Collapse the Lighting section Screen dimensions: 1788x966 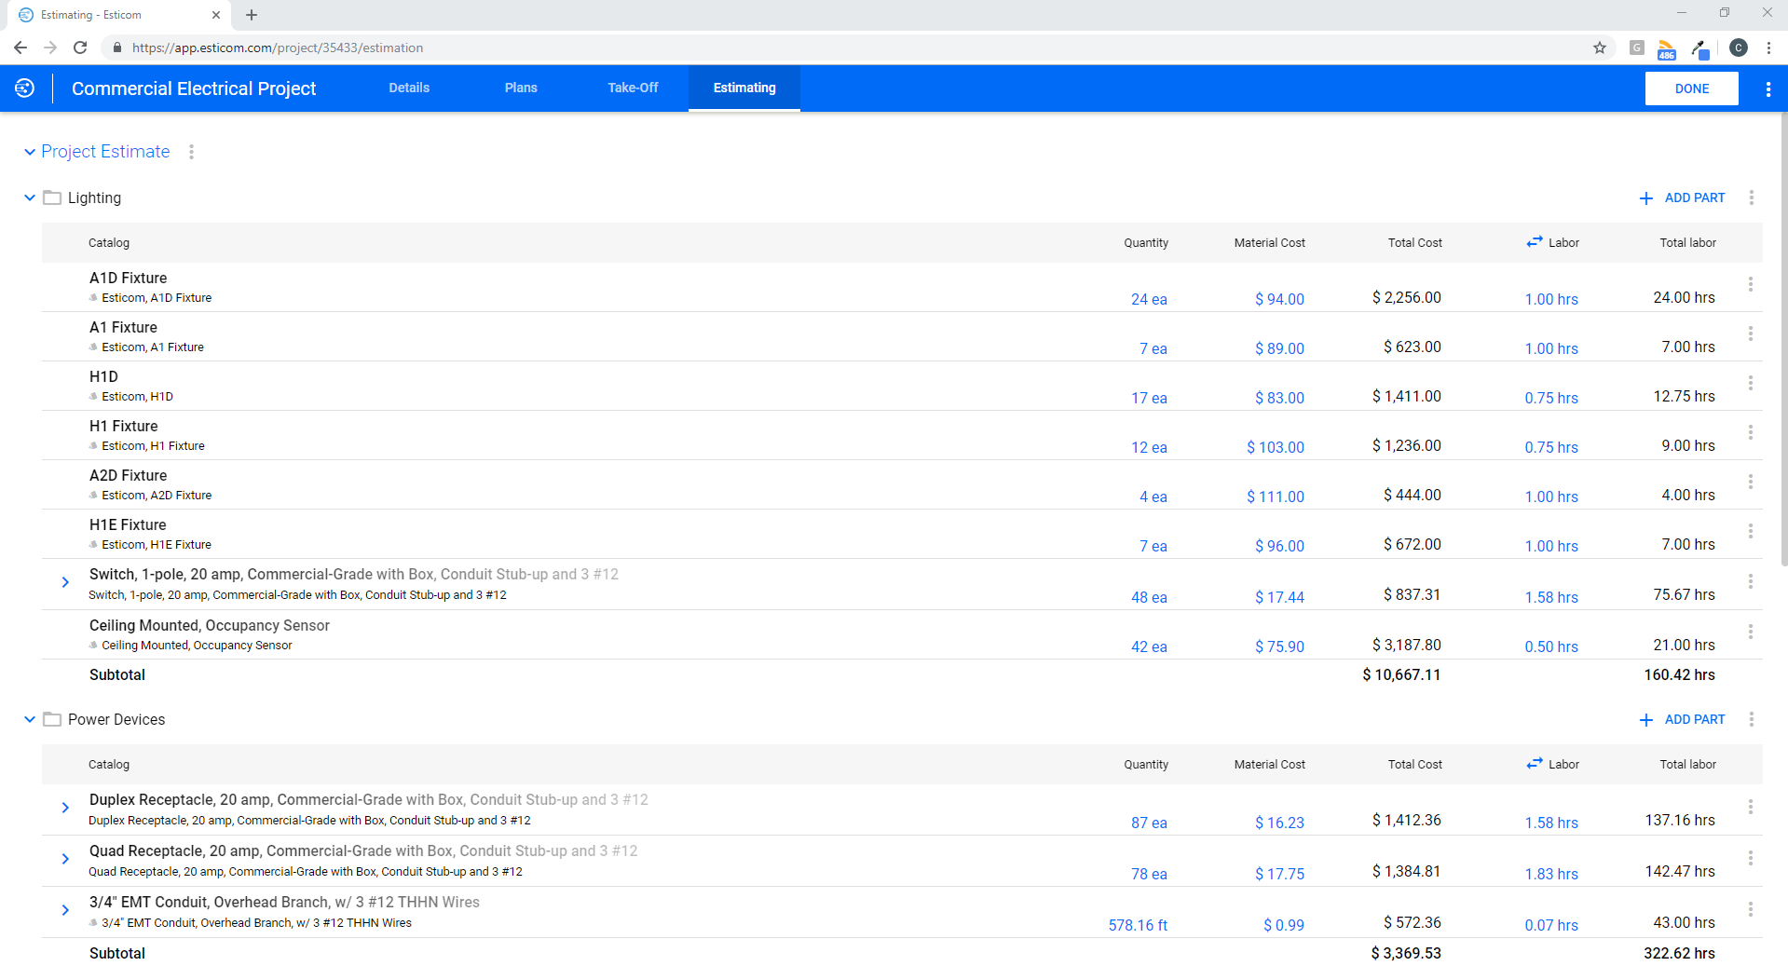pyautogui.click(x=28, y=197)
